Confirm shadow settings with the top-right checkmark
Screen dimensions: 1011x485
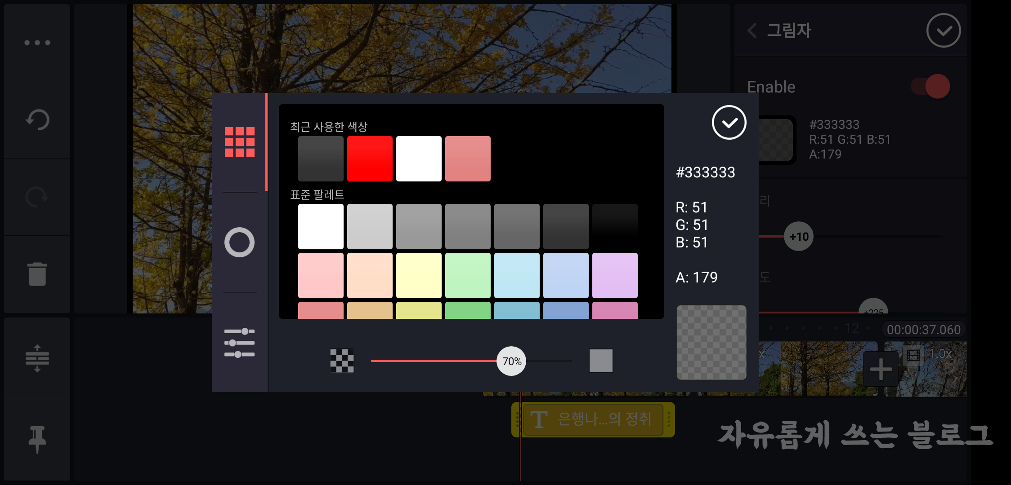tap(944, 31)
